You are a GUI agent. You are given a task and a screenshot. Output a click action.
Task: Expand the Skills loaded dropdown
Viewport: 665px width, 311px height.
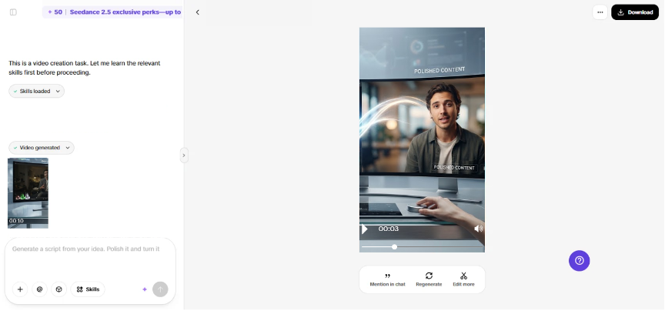point(36,91)
